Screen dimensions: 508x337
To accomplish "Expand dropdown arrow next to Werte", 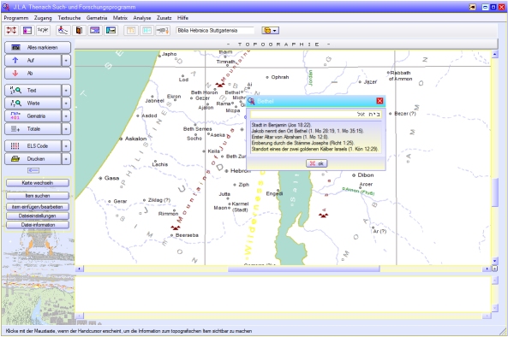I will 66,103.
